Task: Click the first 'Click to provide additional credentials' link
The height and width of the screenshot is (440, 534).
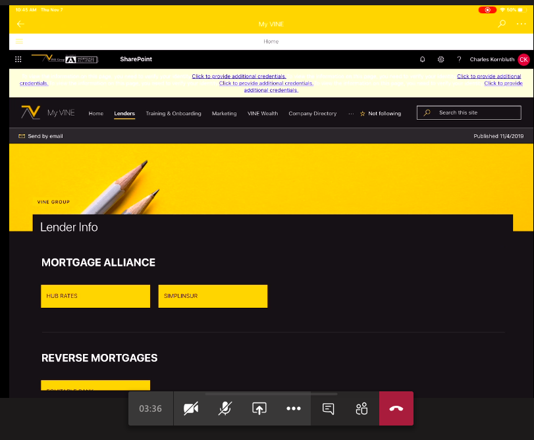Action: tap(239, 76)
